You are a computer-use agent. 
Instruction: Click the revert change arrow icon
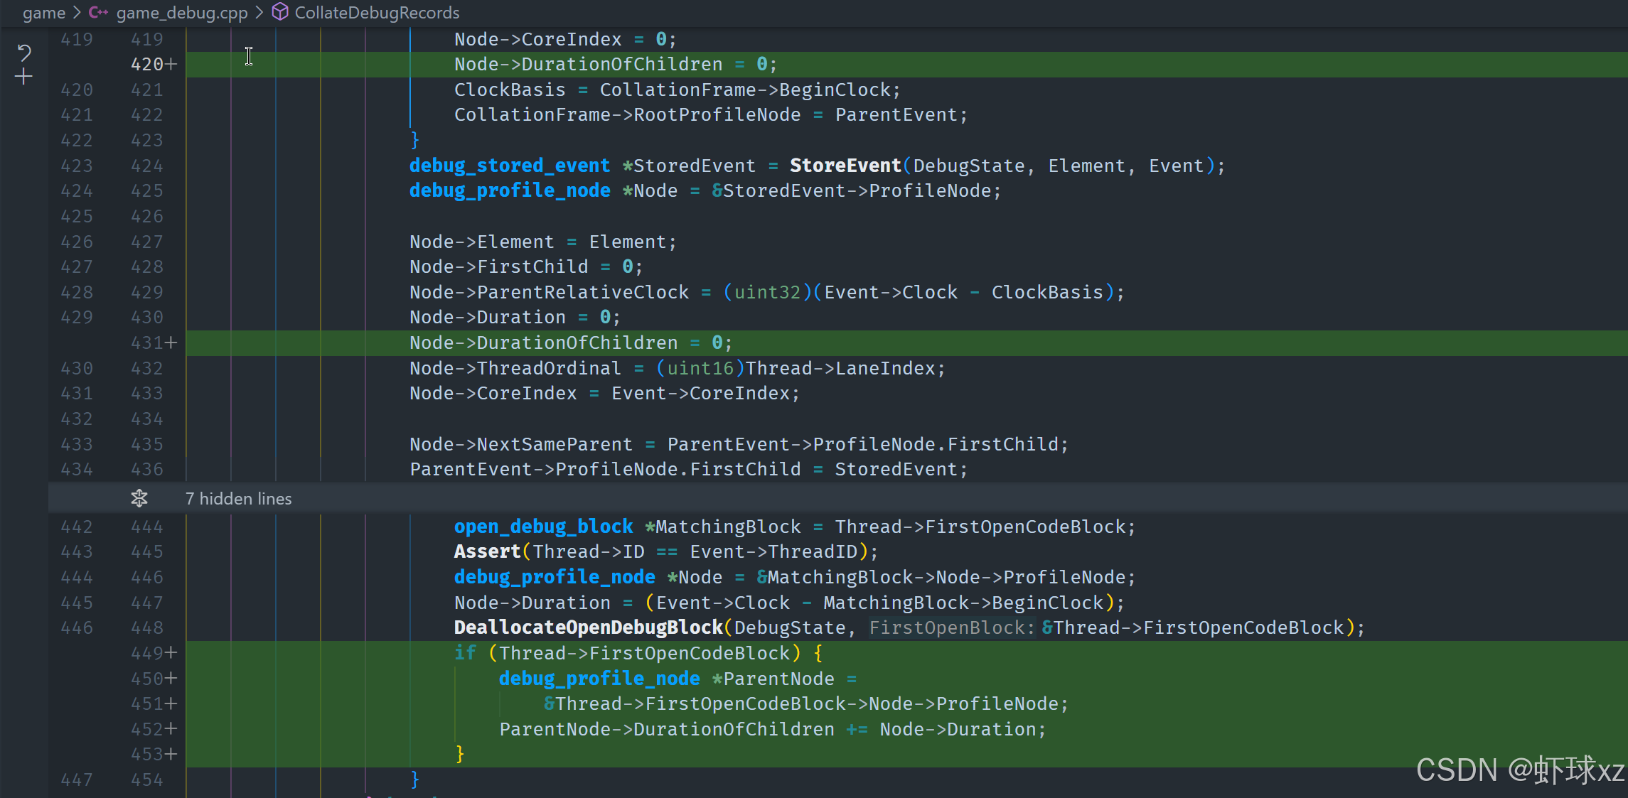point(24,52)
